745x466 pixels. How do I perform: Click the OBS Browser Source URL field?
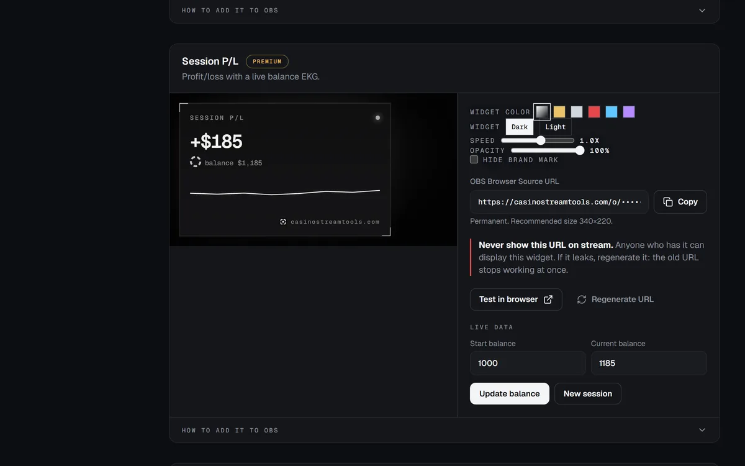(559, 202)
